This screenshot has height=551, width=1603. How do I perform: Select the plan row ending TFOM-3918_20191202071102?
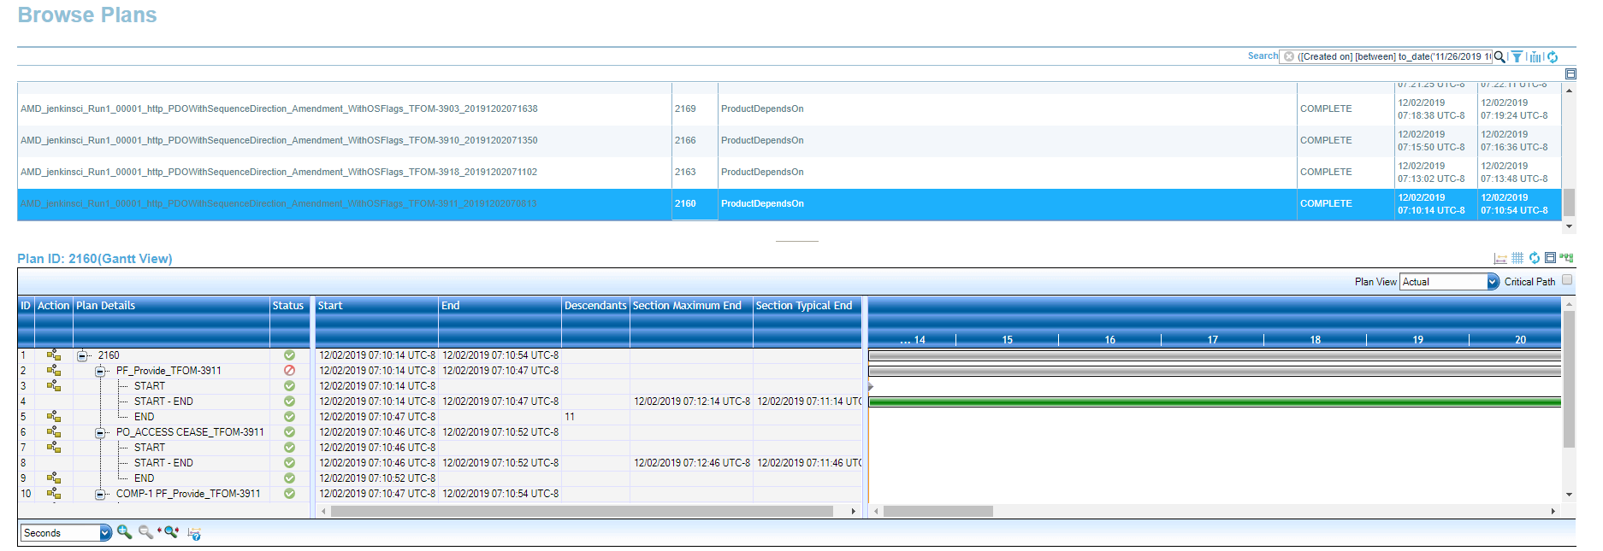tap(789, 173)
